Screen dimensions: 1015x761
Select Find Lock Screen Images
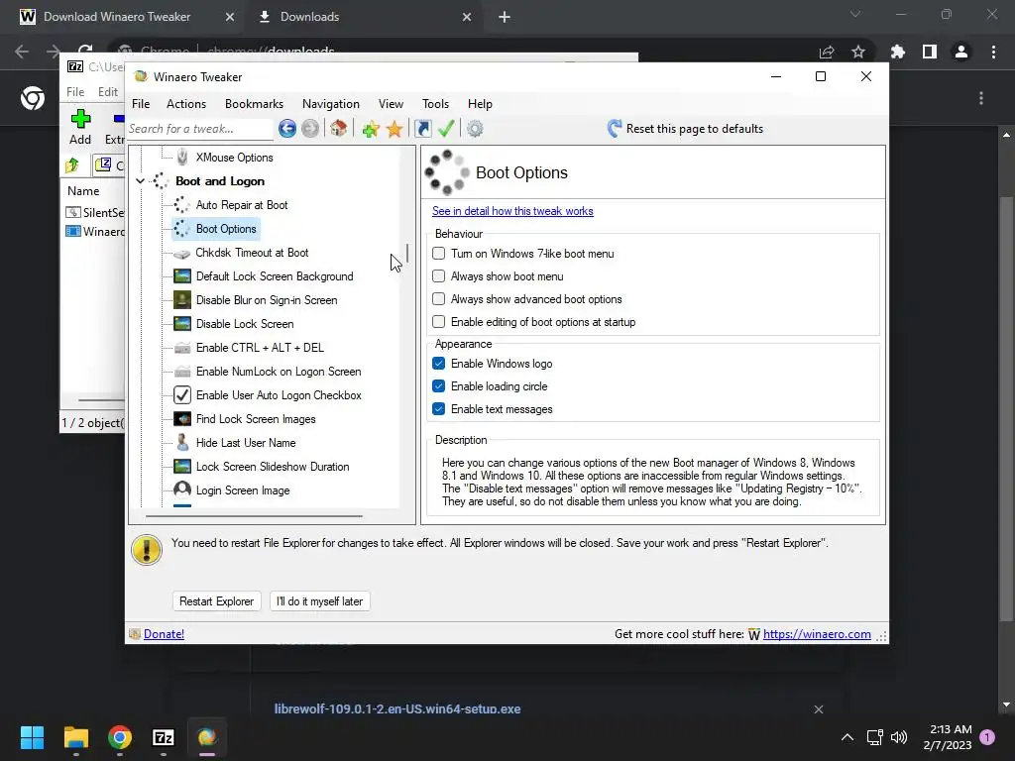coord(256,419)
